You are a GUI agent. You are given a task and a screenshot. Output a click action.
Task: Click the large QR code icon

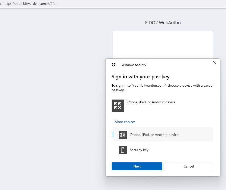pos(118,106)
